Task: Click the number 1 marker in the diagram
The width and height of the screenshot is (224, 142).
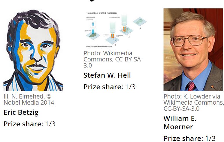Action: tap(115, 45)
